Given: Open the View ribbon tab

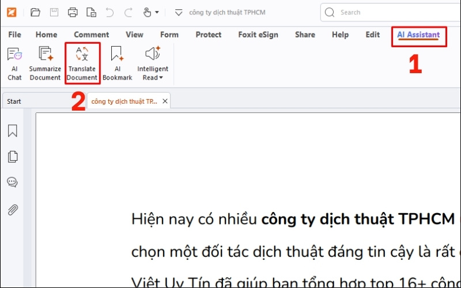Looking at the screenshot, I should point(135,35).
